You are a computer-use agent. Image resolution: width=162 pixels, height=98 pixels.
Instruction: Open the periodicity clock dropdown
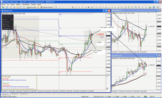click(x=154, y=7)
